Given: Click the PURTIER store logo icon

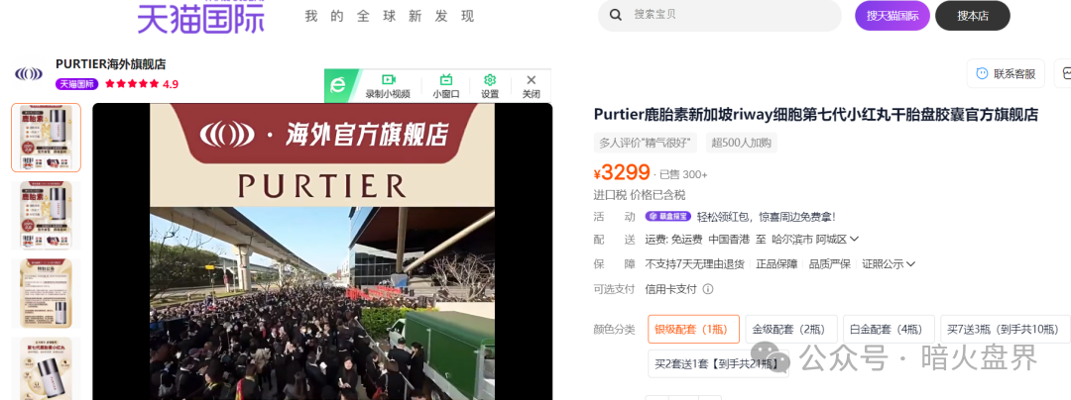Looking at the screenshot, I should [x=28, y=73].
